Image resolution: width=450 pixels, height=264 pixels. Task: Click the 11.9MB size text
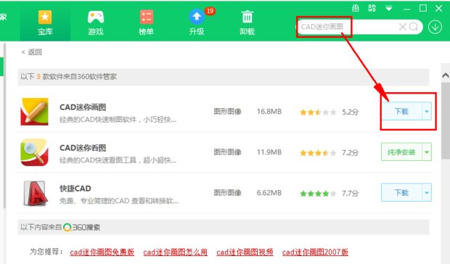pos(269,152)
